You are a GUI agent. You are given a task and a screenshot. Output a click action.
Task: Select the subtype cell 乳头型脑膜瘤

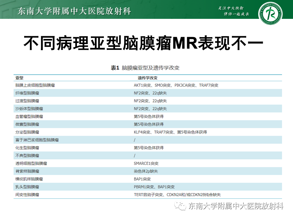pyautogui.click(x=27, y=187)
